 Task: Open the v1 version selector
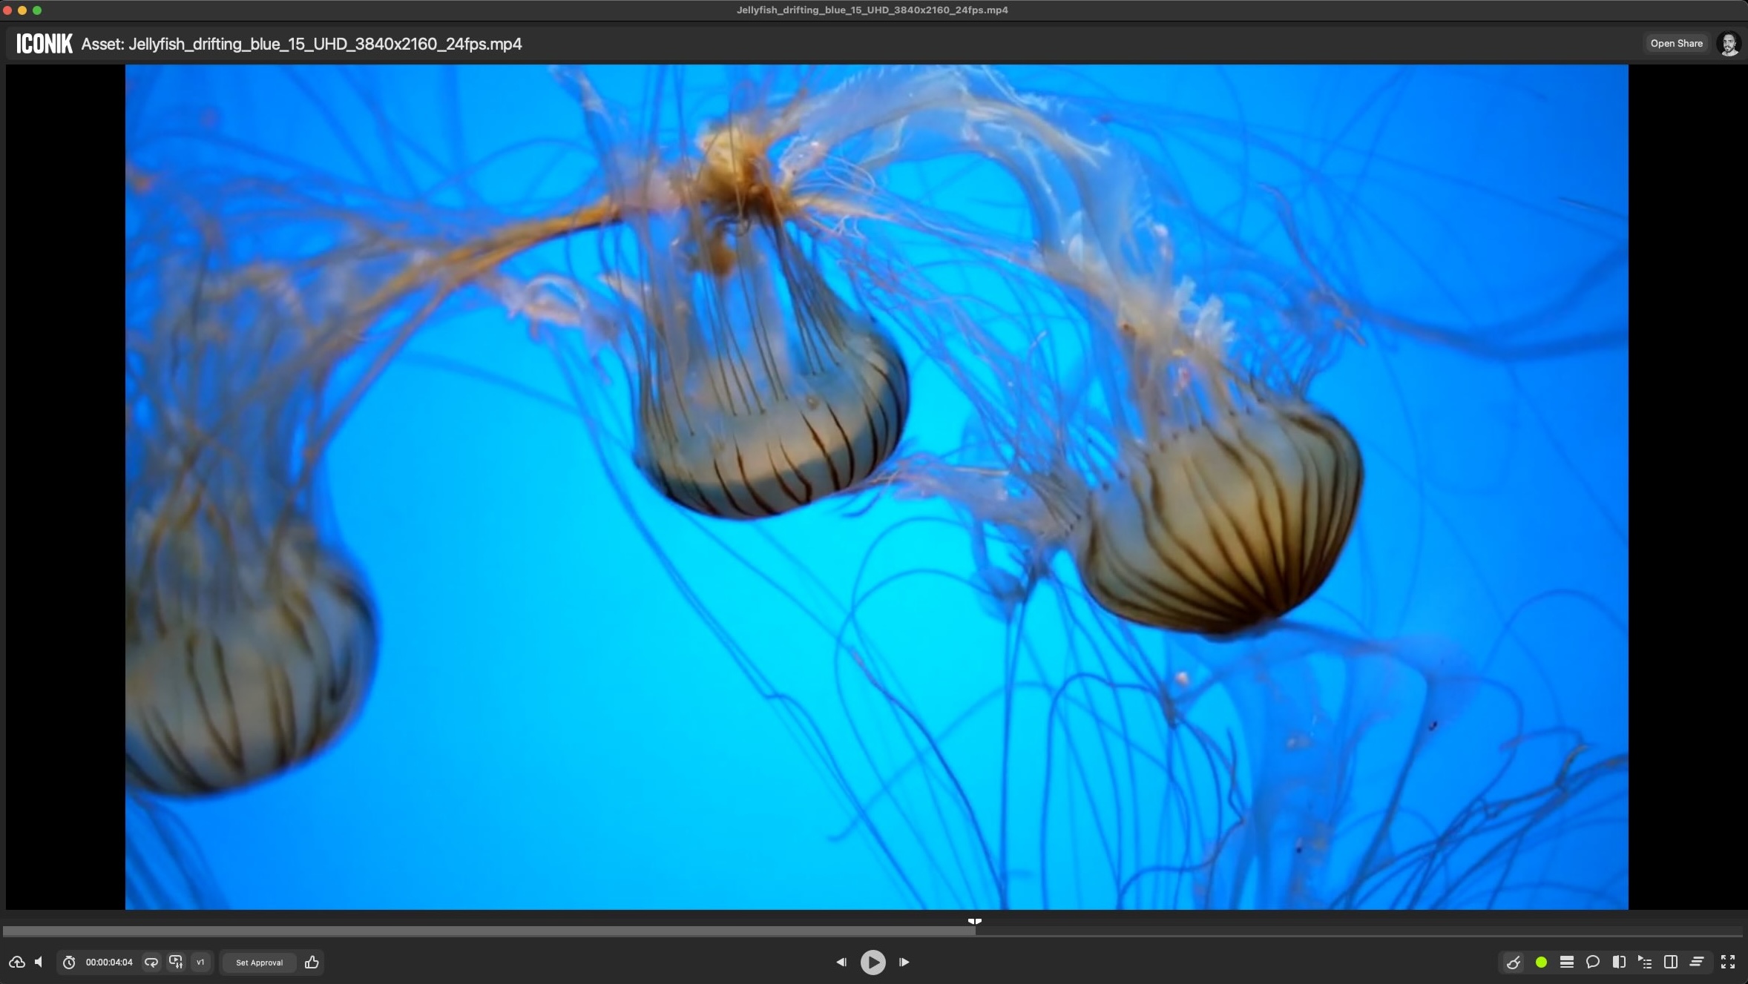pos(200,962)
